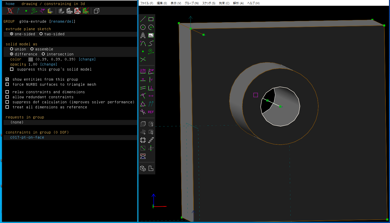The width and height of the screenshot is (390, 223).
Task: Click the opacity change link
Action: click(49, 64)
